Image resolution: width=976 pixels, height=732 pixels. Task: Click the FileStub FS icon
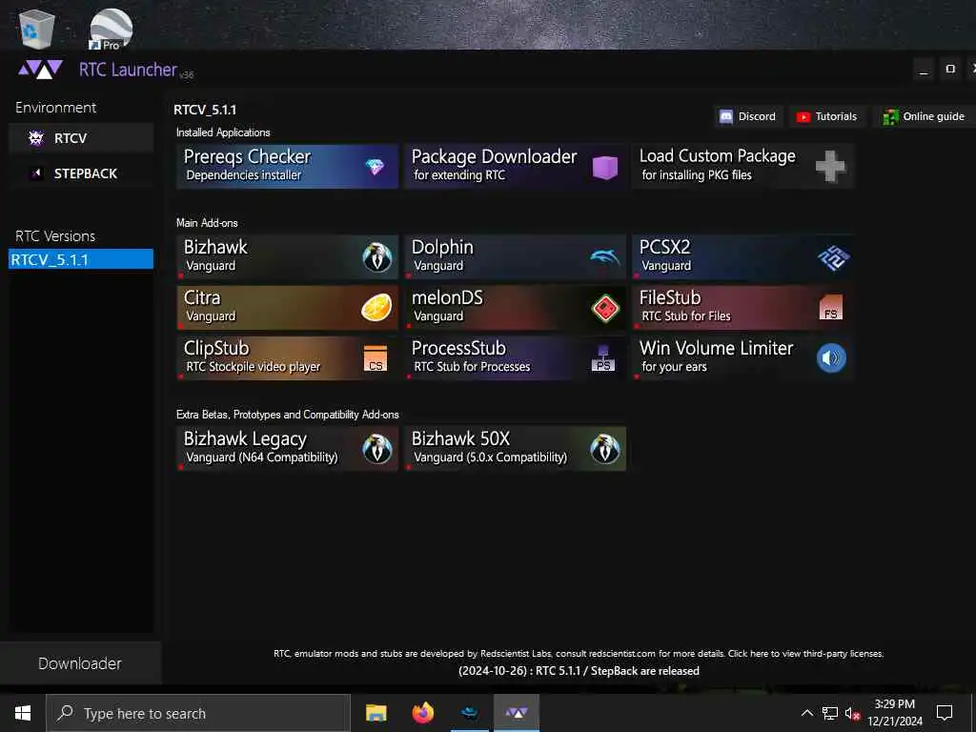click(831, 308)
